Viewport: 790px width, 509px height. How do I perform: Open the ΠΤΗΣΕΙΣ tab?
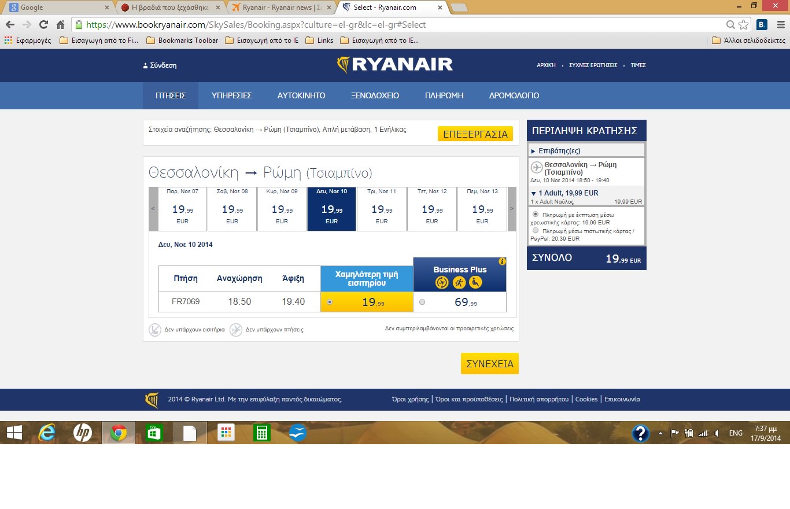coord(171,96)
